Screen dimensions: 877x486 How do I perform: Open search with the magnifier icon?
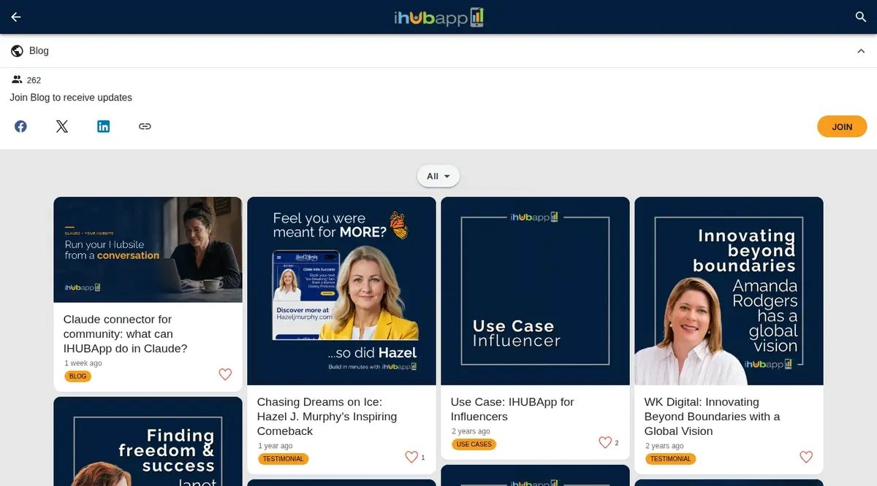861,17
